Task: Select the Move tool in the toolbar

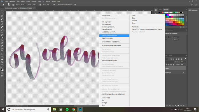Action: point(2,10)
